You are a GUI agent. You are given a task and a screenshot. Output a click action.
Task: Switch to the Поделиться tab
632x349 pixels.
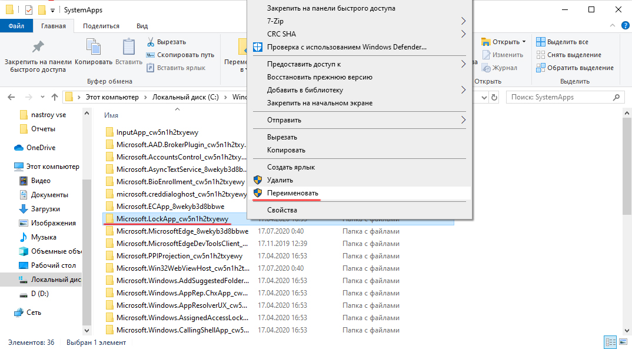pos(101,26)
